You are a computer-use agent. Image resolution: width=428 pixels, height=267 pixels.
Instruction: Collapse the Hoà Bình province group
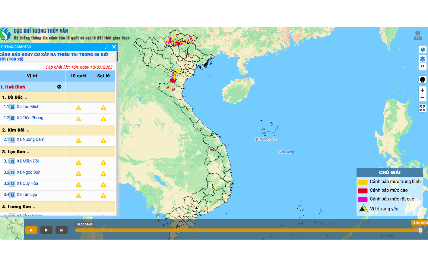(59, 87)
